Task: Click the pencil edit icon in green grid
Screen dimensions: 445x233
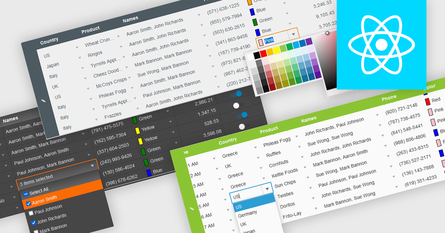Action: click(192, 209)
